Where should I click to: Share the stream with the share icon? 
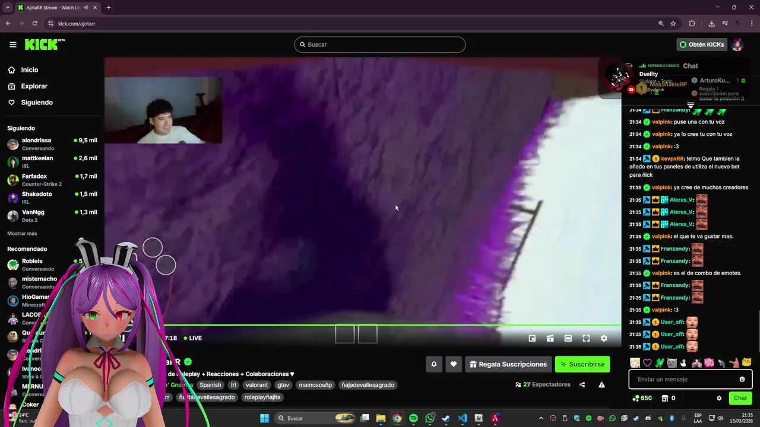pos(582,385)
